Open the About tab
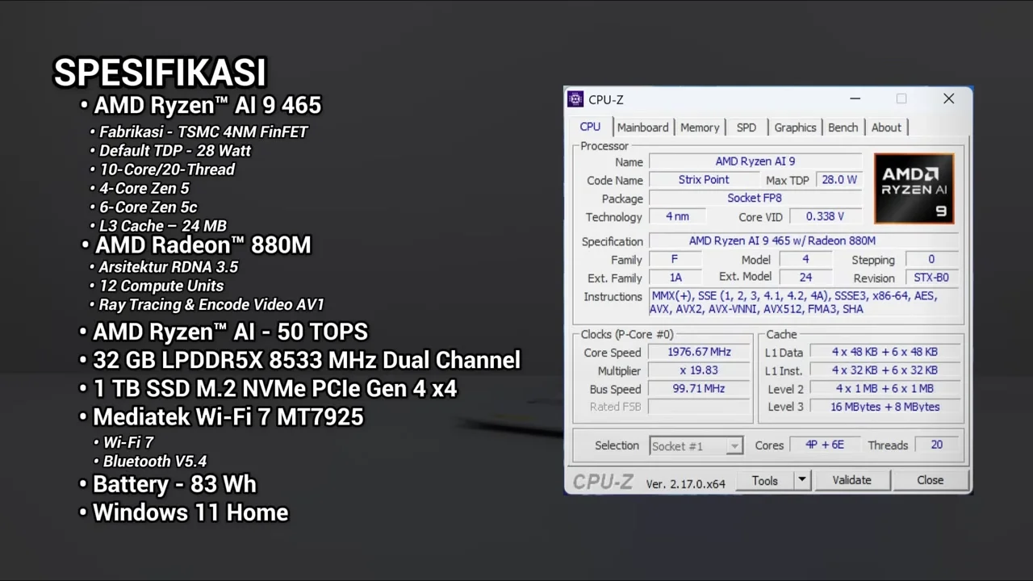Viewport: 1033px width, 581px height. click(x=886, y=127)
